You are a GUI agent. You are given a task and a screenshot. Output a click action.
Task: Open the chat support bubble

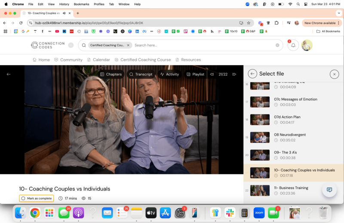329,190
